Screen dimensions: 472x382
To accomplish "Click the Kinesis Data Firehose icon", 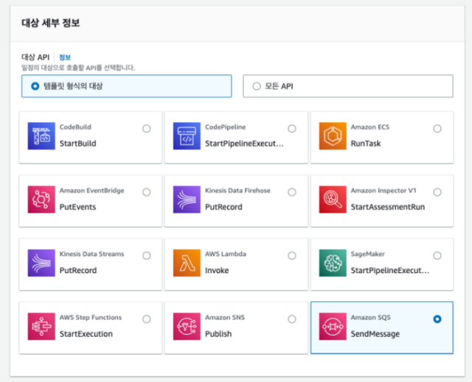I will click(187, 199).
